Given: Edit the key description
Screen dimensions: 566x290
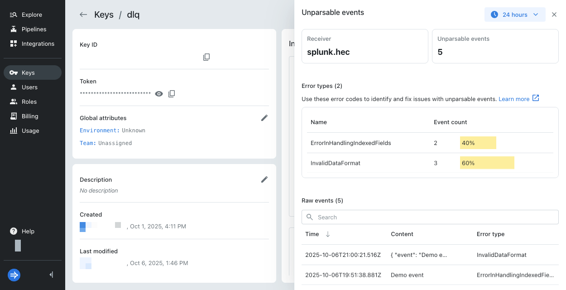Looking at the screenshot, I should [x=264, y=179].
